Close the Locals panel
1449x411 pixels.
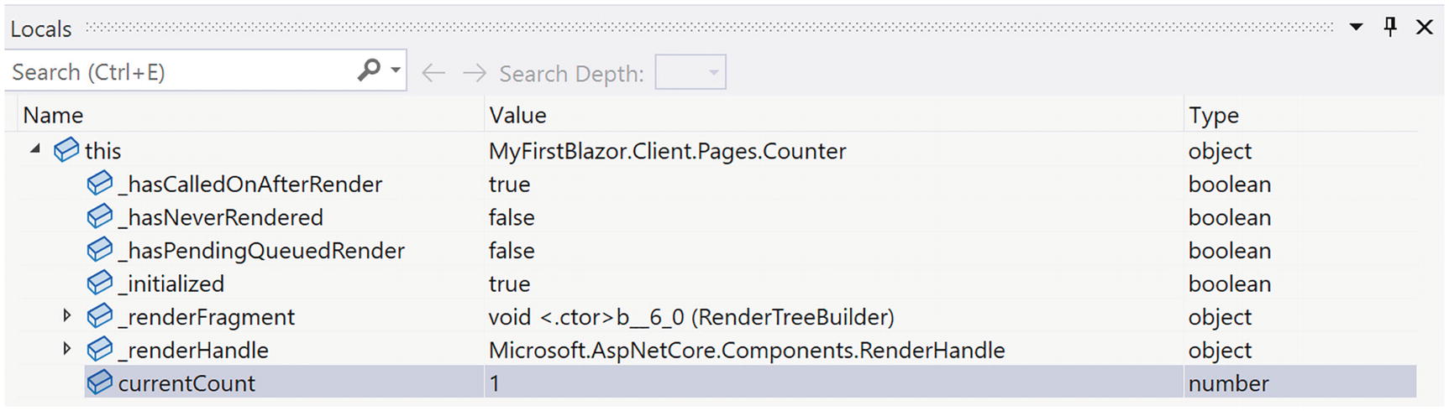[1425, 28]
